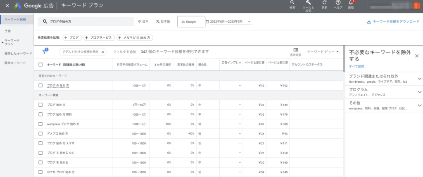The image size is (423, 177).
Task: Click the download icon for keyword candidates
Action: click(x=369, y=22)
